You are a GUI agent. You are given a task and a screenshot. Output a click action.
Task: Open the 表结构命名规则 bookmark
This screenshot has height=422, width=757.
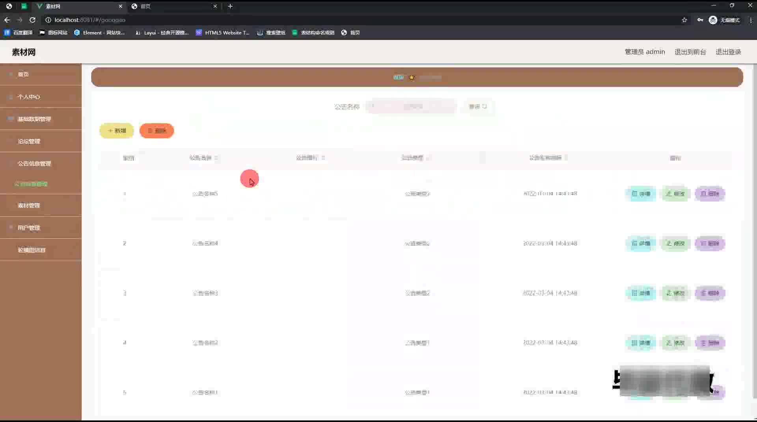[x=313, y=33]
